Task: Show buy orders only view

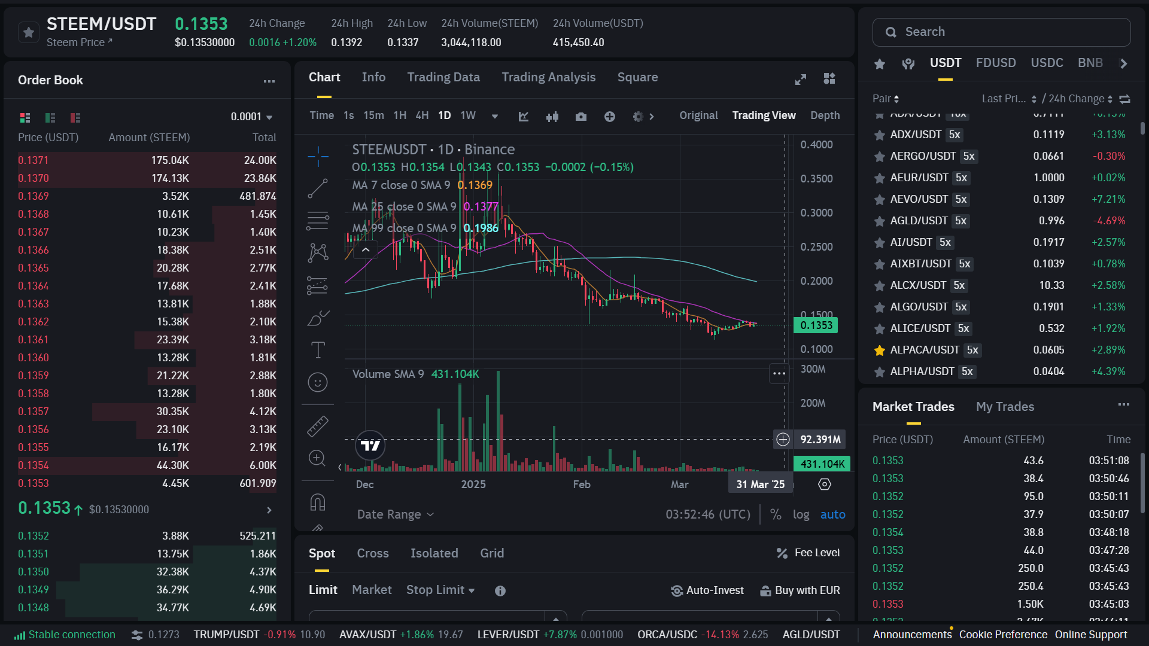Action: pos(50,117)
